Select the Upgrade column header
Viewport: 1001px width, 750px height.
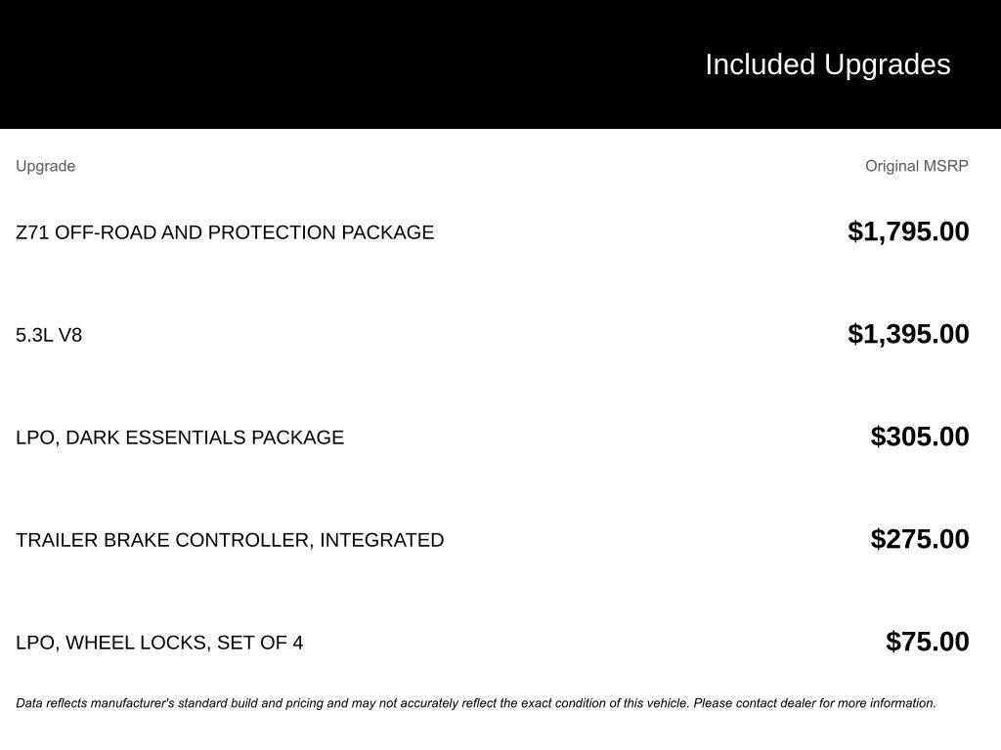[x=45, y=166]
